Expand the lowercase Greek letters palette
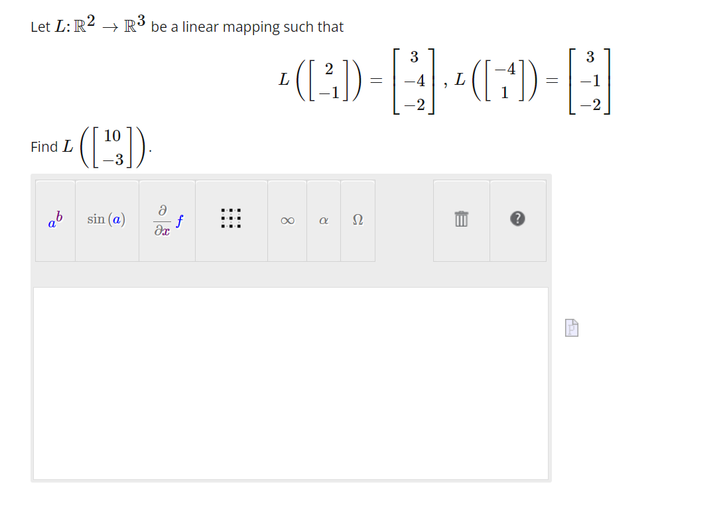 point(323,220)
